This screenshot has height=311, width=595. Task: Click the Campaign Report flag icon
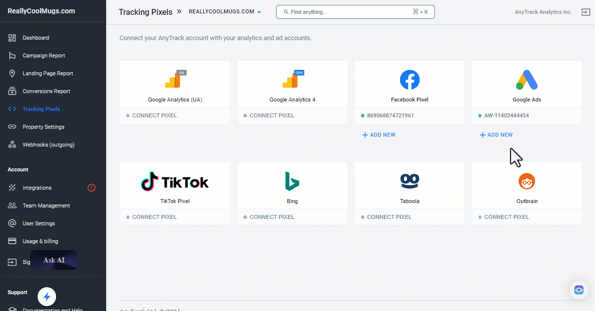point(12,55)
